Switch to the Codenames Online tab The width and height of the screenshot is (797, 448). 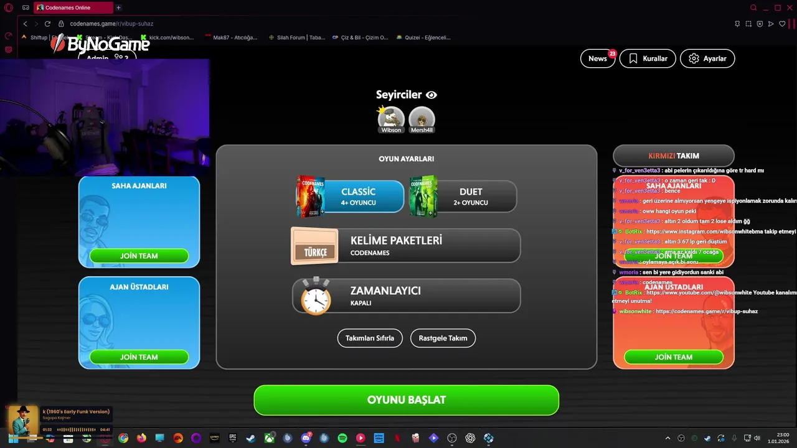click(x=73, y=7)
